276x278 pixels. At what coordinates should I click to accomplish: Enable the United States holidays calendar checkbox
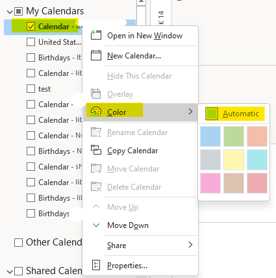coord(31,42)
